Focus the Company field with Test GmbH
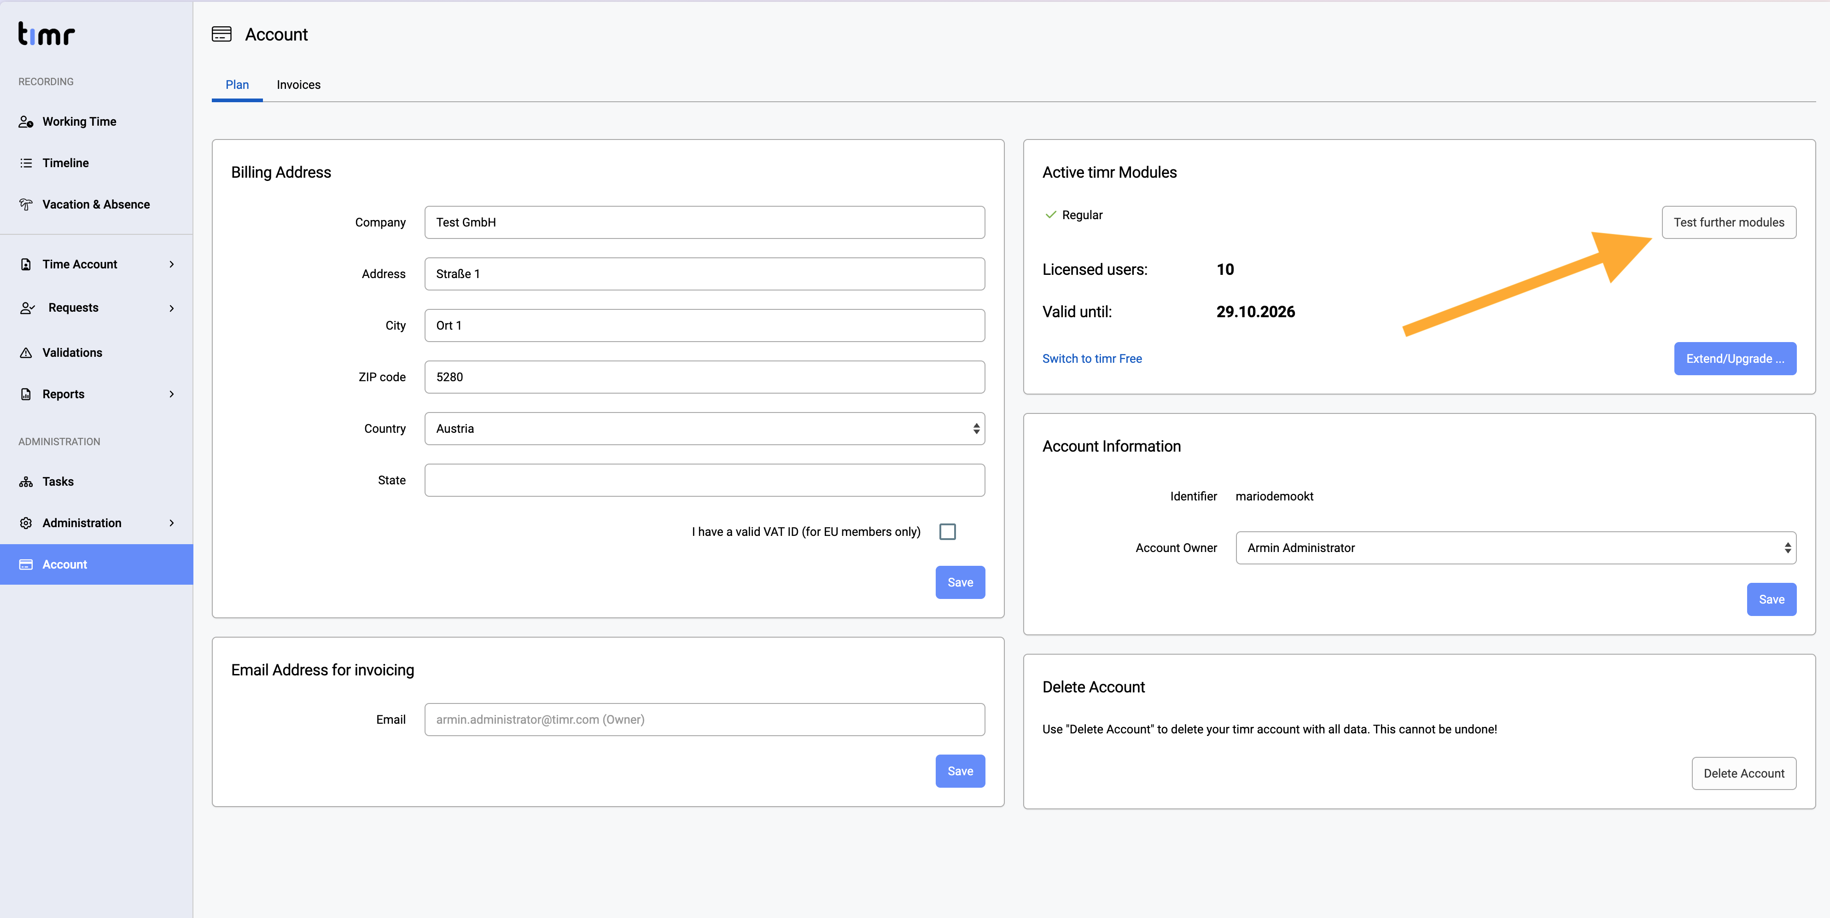This screenshot has width=1830, height=918. tap(705, 222)
